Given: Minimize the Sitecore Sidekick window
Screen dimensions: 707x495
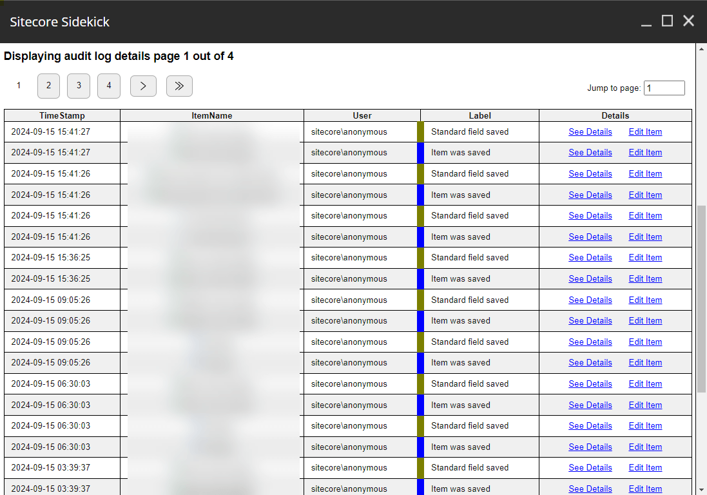Looking at the screenshot, I should (646, 22).
